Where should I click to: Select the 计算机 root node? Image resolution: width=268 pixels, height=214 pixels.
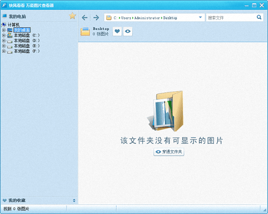(13, 25)
